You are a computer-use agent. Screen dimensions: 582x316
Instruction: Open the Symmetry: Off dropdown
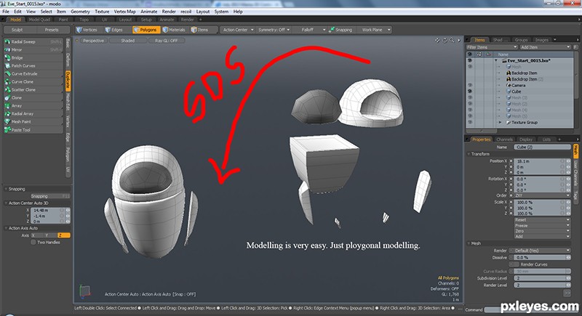(x=274, y=30)
